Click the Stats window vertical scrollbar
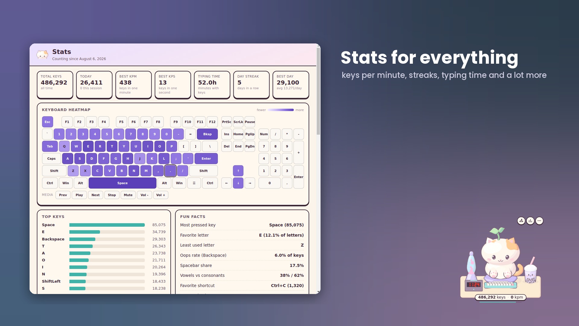 pos(318,91)
